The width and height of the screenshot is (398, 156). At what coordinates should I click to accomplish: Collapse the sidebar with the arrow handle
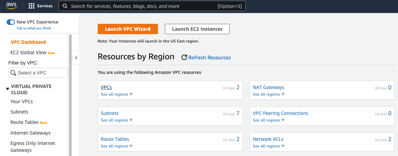tap(76, 58)
